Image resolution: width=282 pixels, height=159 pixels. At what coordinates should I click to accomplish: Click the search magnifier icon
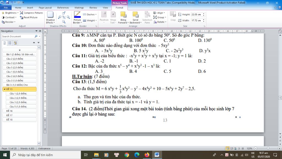click(x=36, y=36)
